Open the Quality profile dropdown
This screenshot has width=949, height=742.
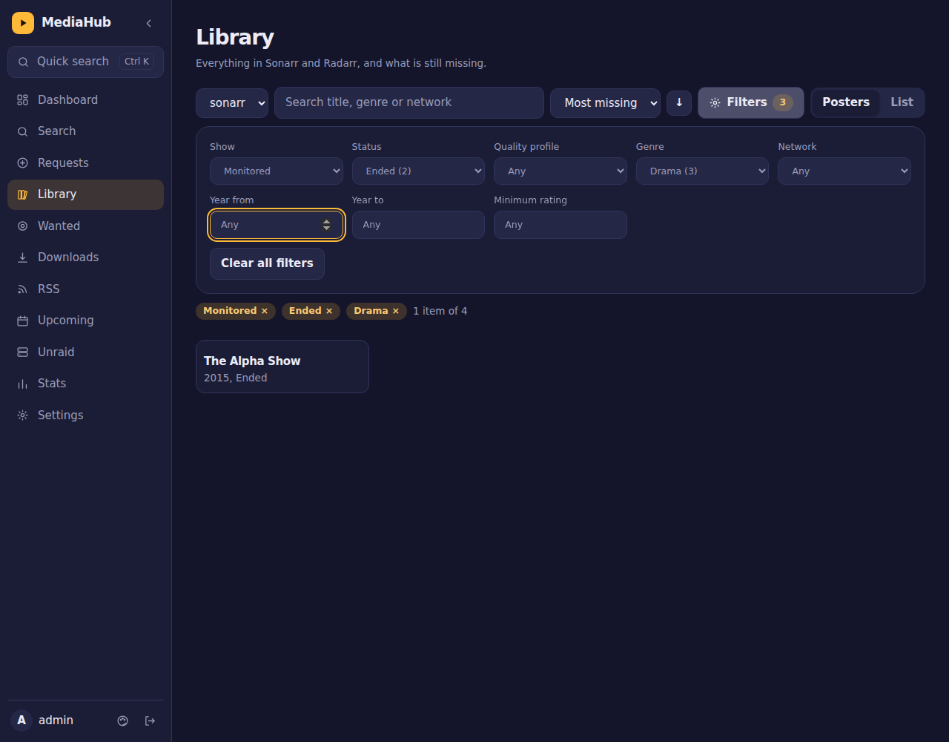[x=561, y=171]
